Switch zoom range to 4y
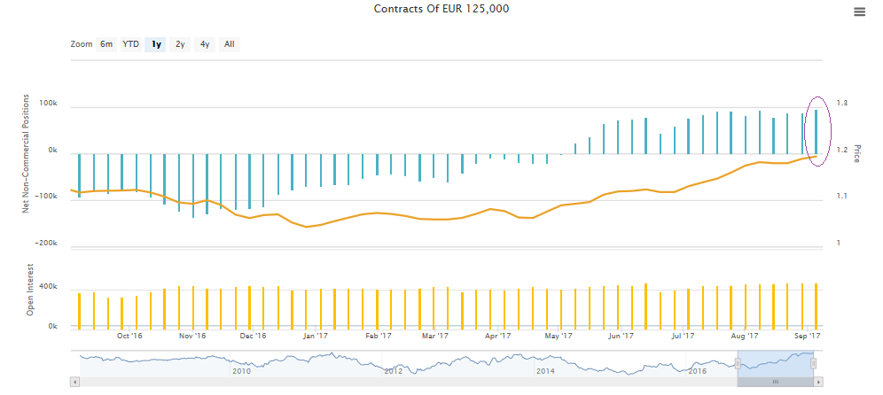The height and width of the screenshot is (395, 883). coord(205,43)
